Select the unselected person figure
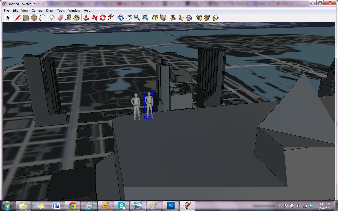The image size is (338, 211). pos(136,107)
